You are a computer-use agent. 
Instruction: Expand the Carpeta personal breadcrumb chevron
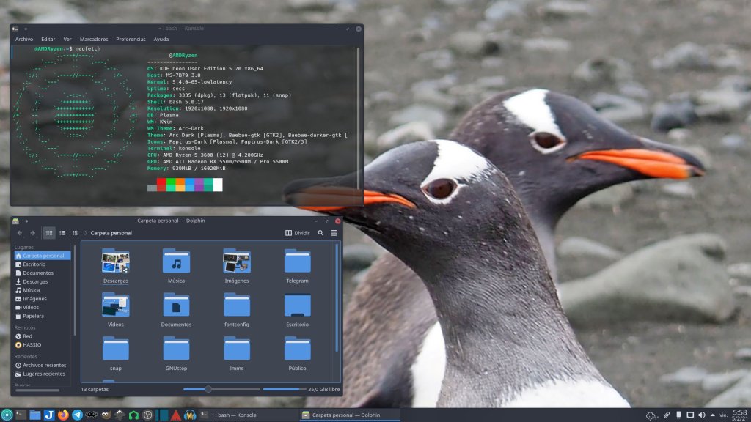[x=86, y=233]
